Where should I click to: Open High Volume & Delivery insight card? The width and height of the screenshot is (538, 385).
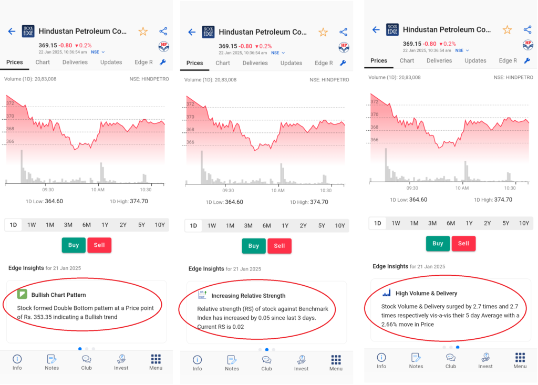pyautogui.click(x=451, y=310)
